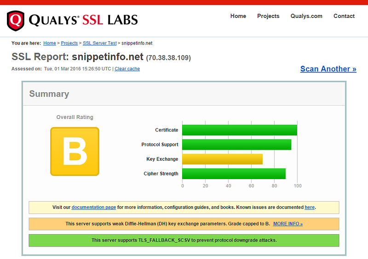Follow the Projects breadcrumb link
The width and height of the screenshot is (368, 259).
tap(69, 43)
